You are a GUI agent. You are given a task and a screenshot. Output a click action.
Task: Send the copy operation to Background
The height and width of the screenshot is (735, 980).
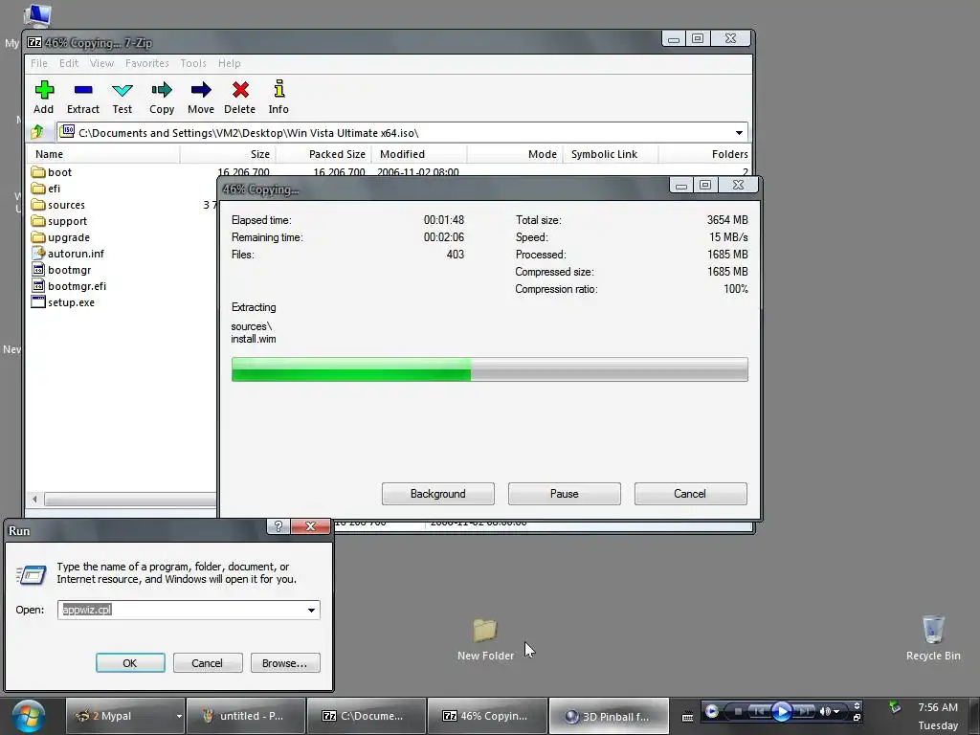coord(438,494)
